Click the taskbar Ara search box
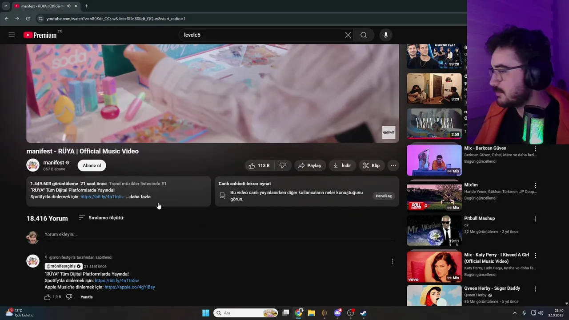Screen dimensions: 569x320 (246, 313)
